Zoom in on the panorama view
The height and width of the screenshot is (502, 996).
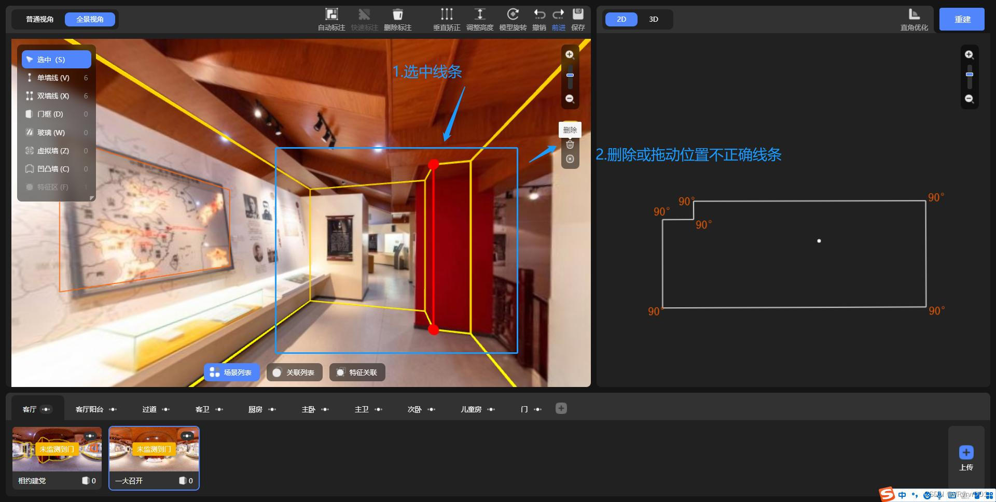point(570,54)
